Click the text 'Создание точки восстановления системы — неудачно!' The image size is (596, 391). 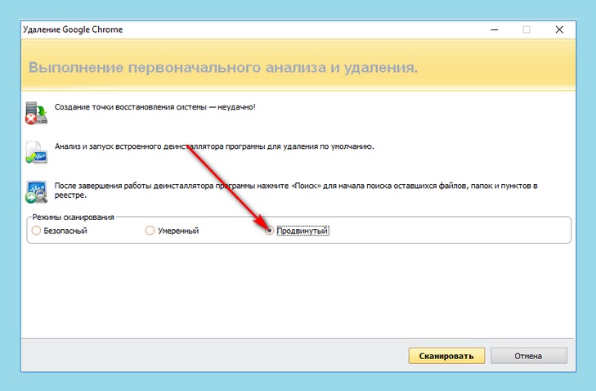click(155, 107)
